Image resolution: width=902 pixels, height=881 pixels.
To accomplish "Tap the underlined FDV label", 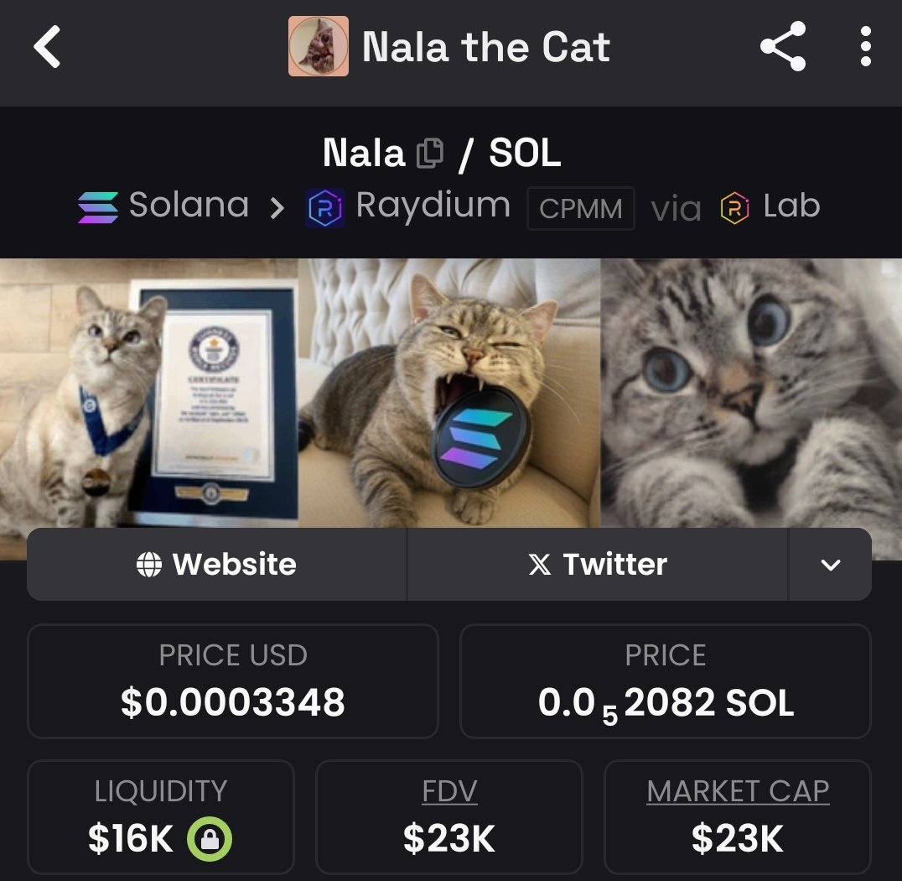I will coord(449,791).
